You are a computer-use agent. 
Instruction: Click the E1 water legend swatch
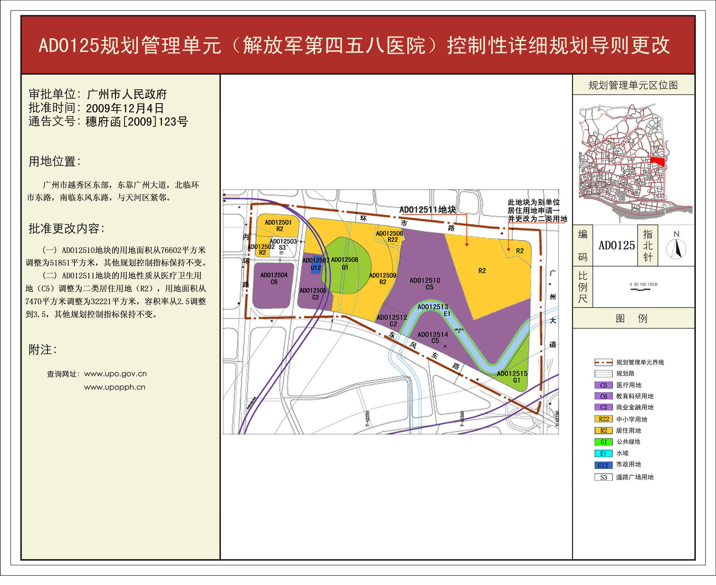click(604, 453)
